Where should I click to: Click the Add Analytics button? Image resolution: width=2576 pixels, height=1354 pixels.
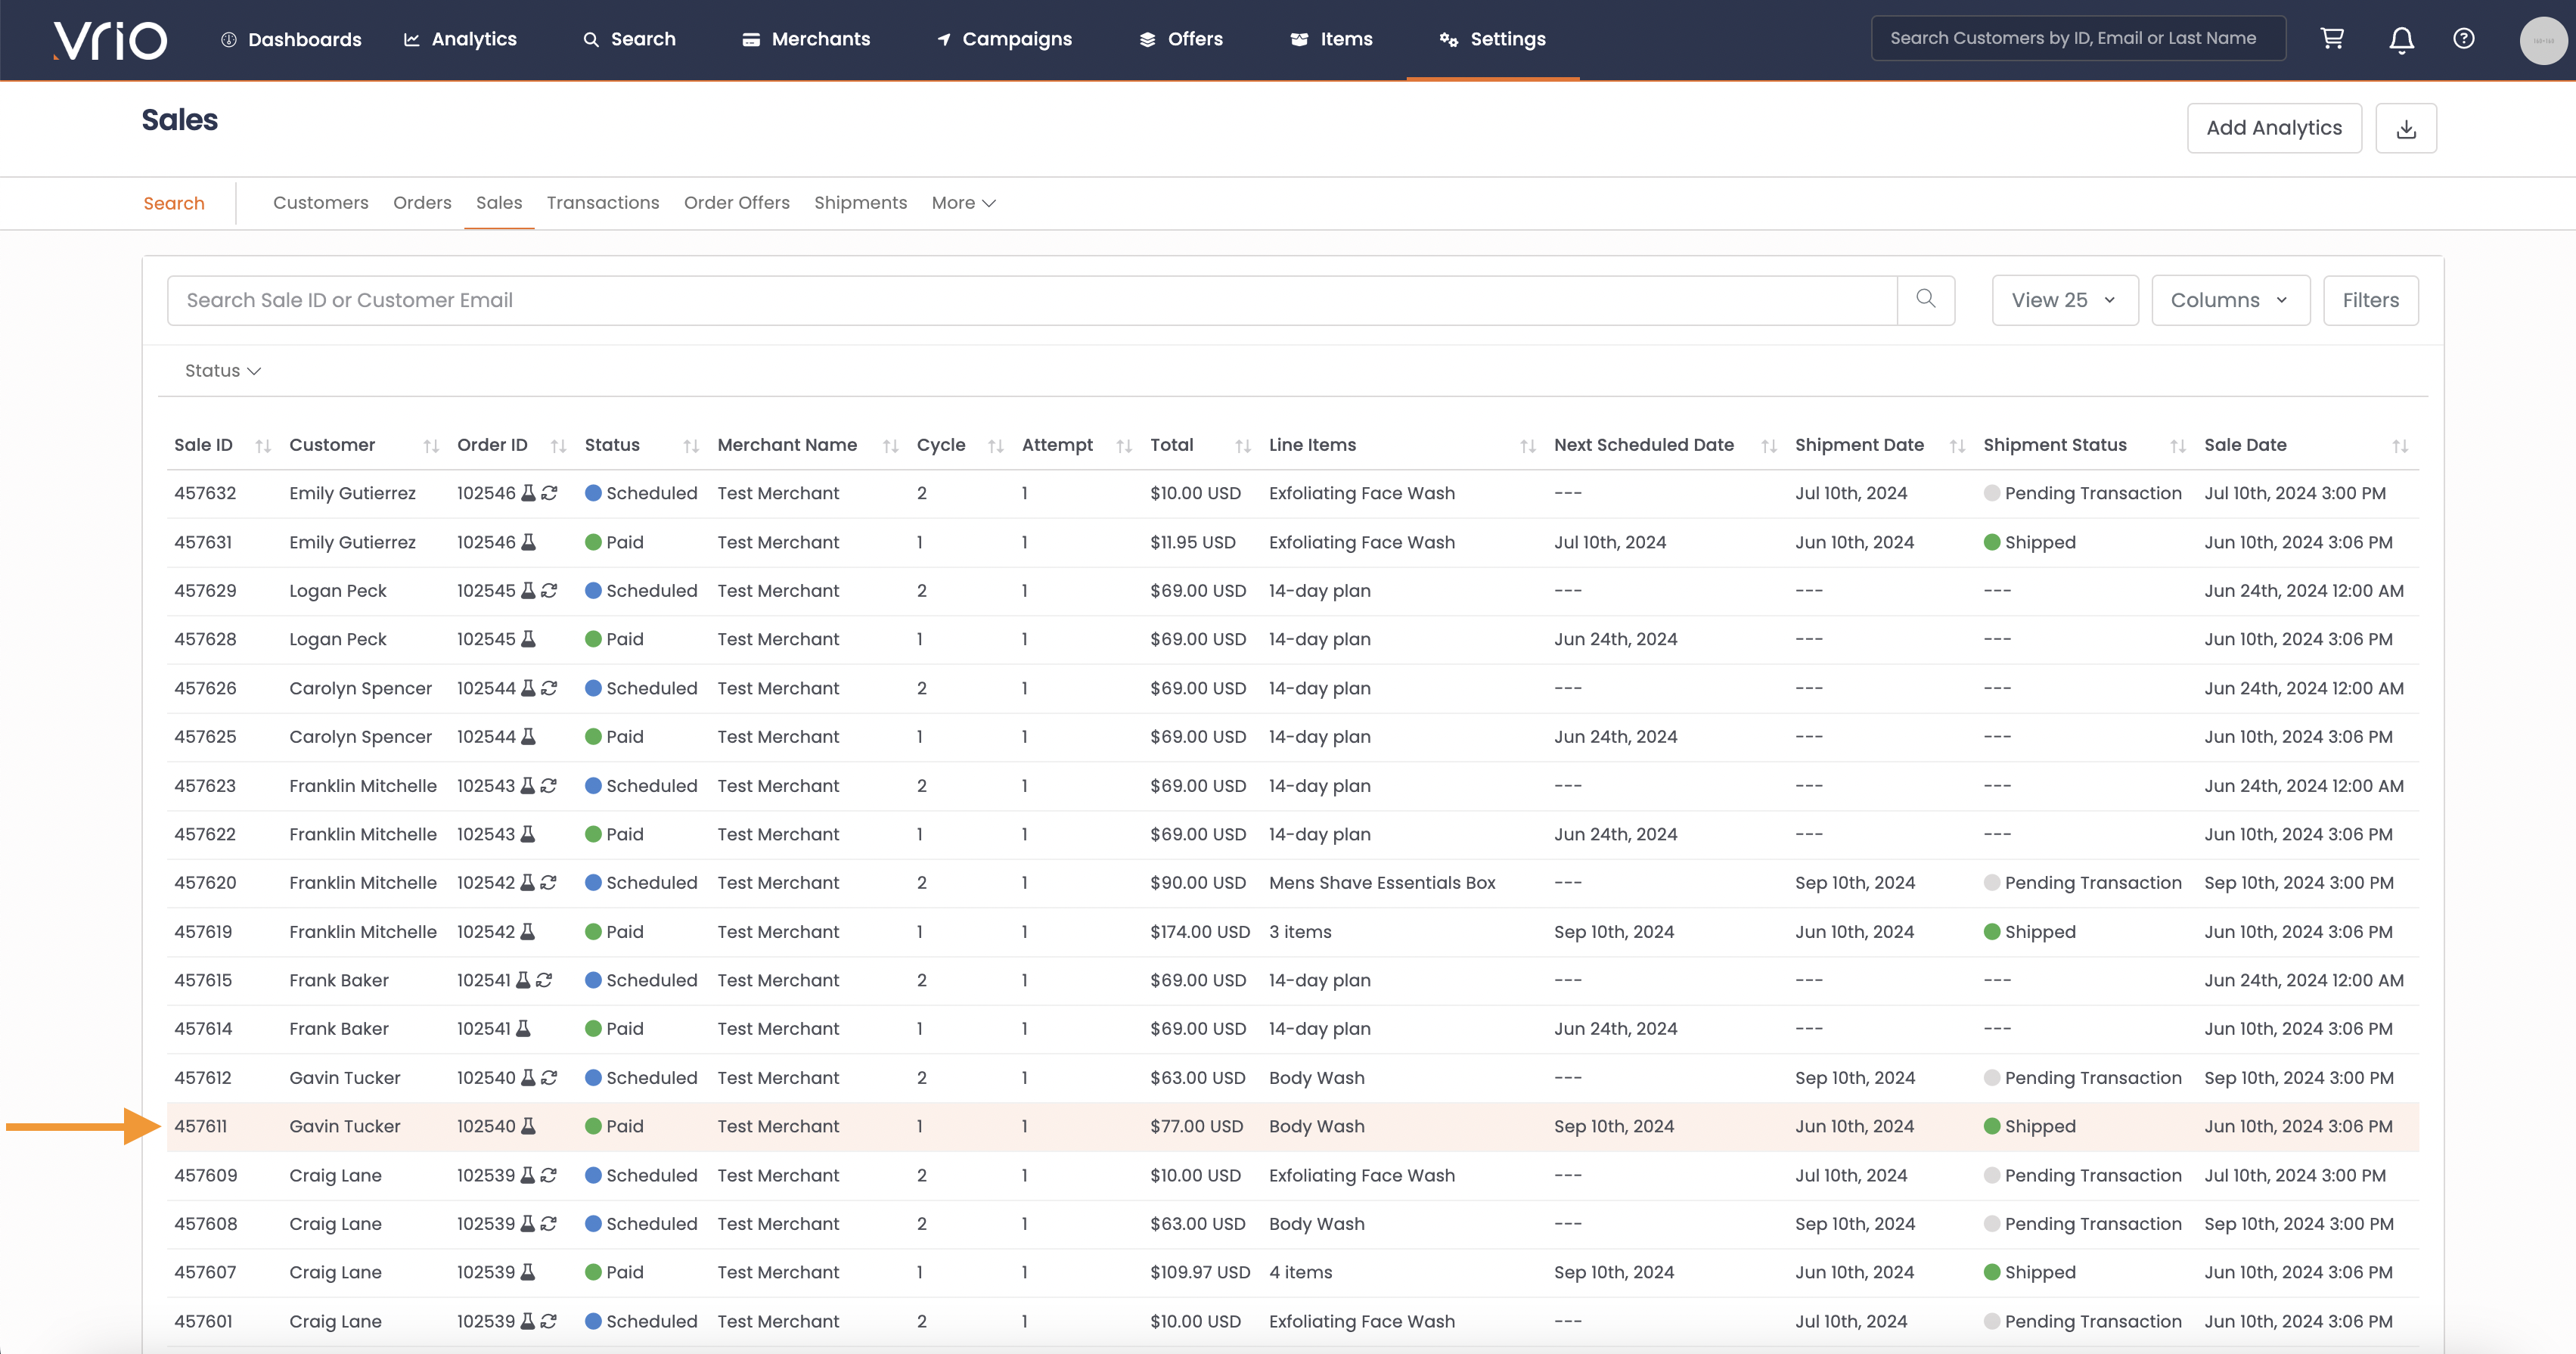click(2274, 128)
